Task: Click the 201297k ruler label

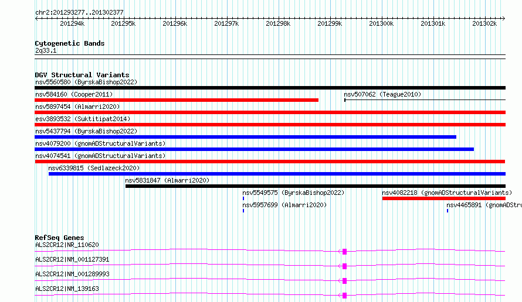Action: click(226, 23)
